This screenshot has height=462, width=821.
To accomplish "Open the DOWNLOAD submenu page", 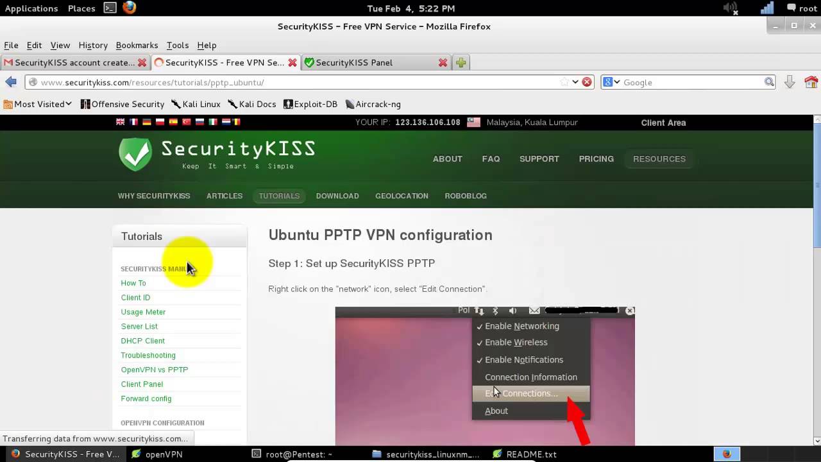I will coord(337,196).
